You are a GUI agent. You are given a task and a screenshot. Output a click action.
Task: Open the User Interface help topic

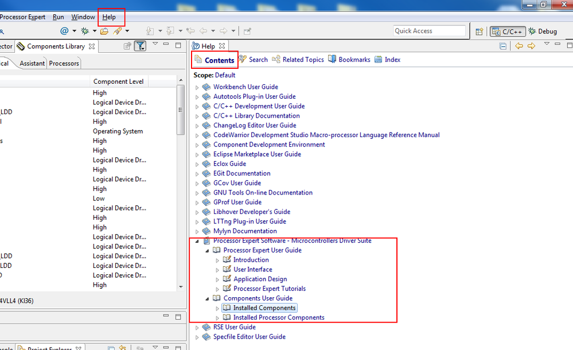click(x=253, y=269)
